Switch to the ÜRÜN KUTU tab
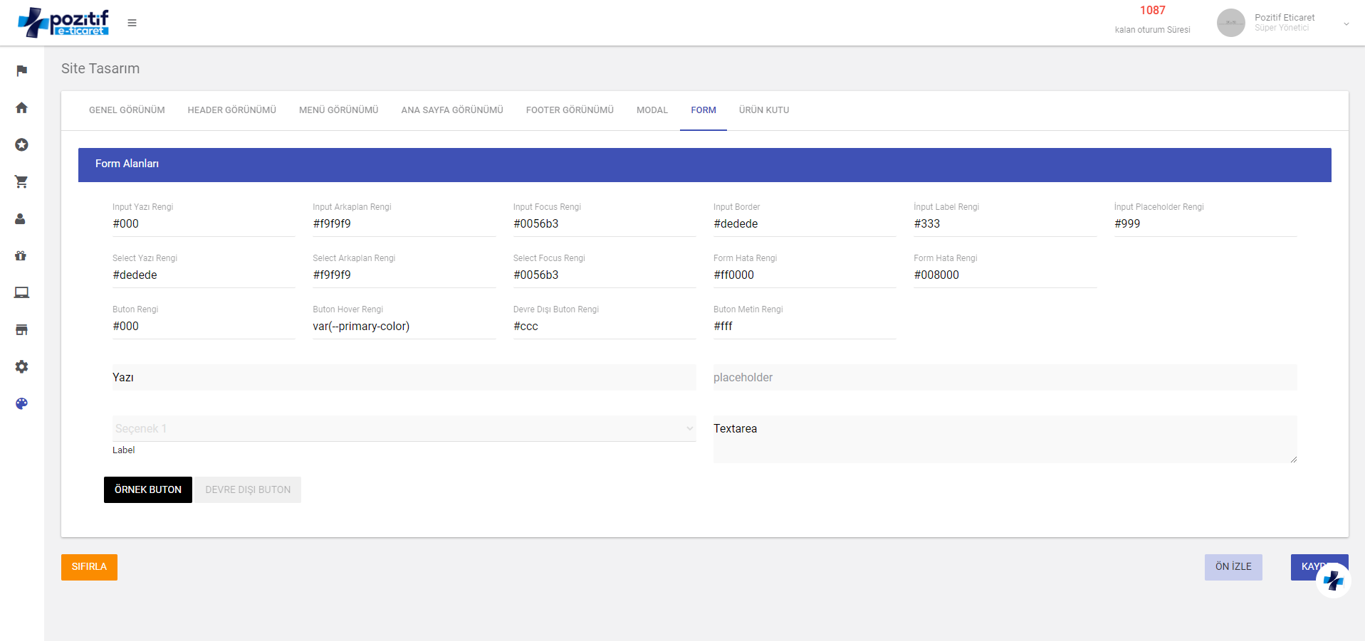The height and width of the screenshot is (641, 1365). 763,110
